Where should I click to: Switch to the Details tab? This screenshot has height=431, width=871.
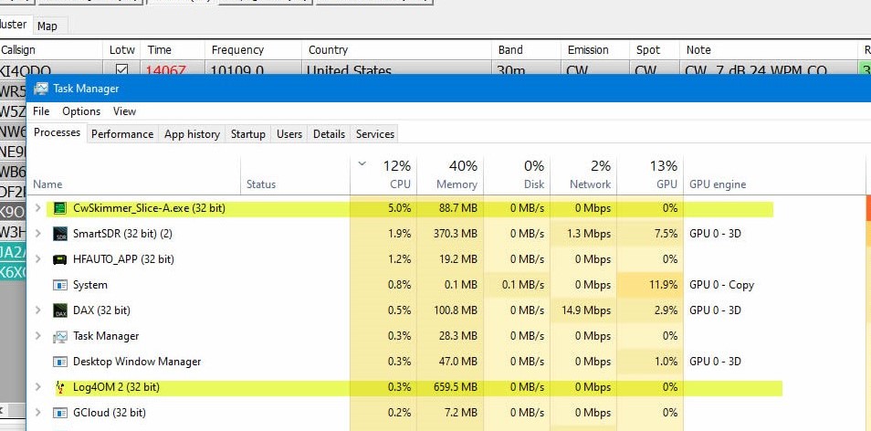point(329,134)
